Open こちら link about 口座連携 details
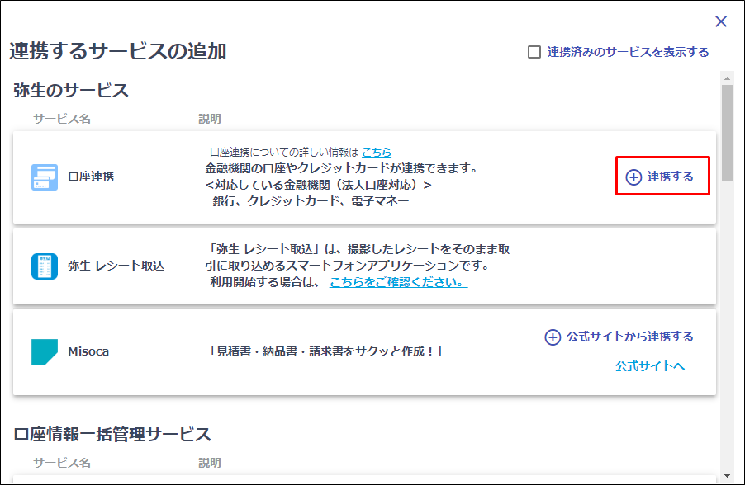Viewport: 745px width, 485px height. tap(377, 152)
